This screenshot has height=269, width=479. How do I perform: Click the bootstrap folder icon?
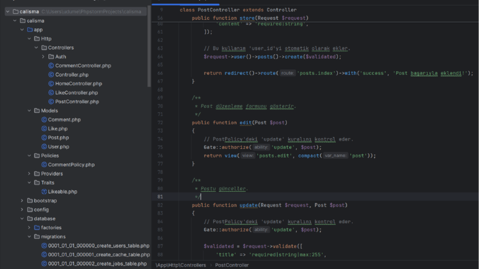click(x=30, y=201)
